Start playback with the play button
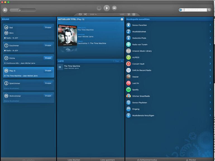 click(107, 8)
